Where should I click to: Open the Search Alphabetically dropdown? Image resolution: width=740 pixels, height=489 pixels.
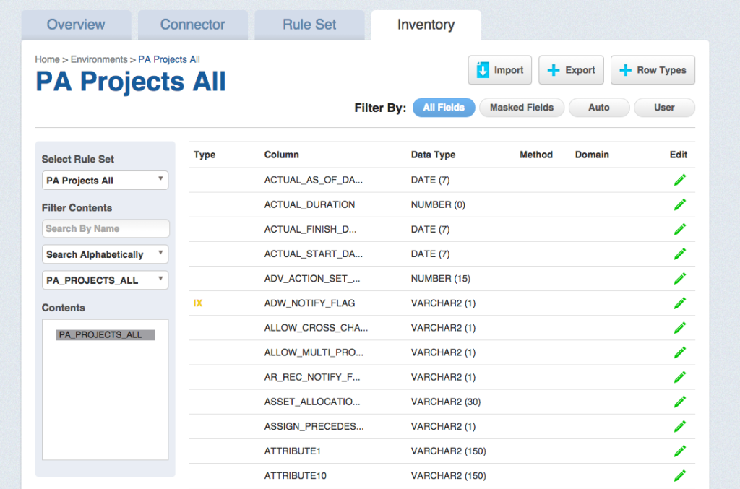[x=105, y=254]
